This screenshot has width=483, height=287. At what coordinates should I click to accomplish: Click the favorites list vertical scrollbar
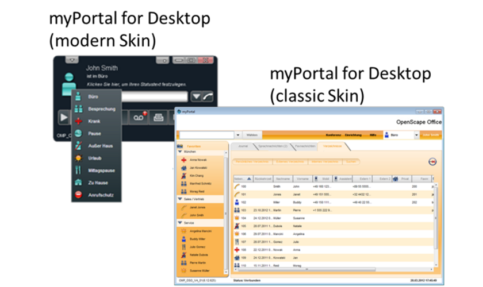226,212
